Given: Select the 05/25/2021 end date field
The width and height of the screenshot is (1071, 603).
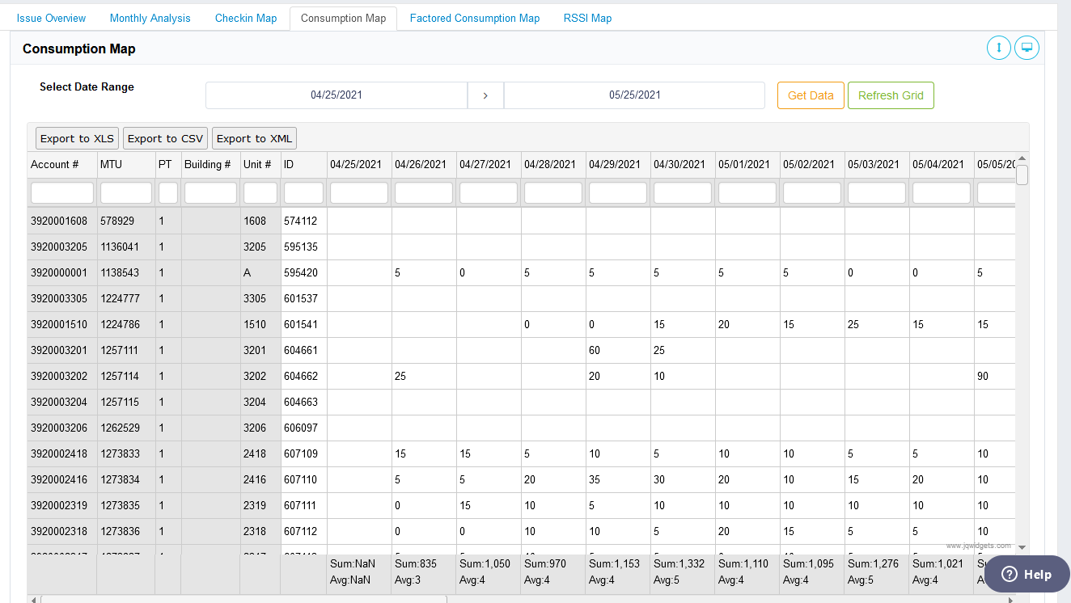Looking at the screenshot, I should pos(634,95).
